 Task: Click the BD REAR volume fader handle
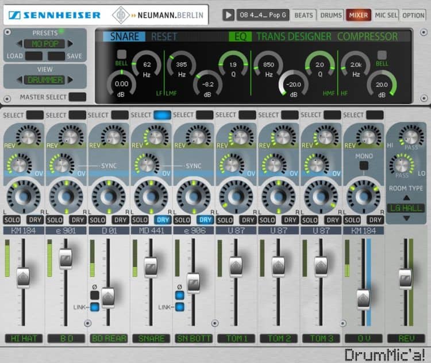108,298
